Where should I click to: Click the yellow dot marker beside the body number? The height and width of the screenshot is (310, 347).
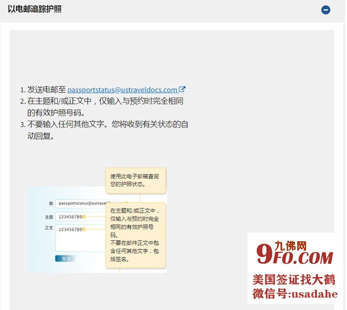(x=84, y=230)
